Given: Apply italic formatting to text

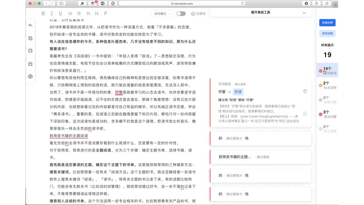Looking at the screenshot, I should (x=52, y=13).
